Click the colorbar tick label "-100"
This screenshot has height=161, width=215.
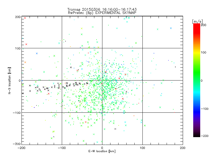(x=205, y=109)
